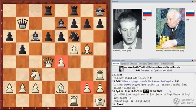Click the notation scrollbar up arrow
This screenshot has height=110, width=196.
tap(195, 74)
